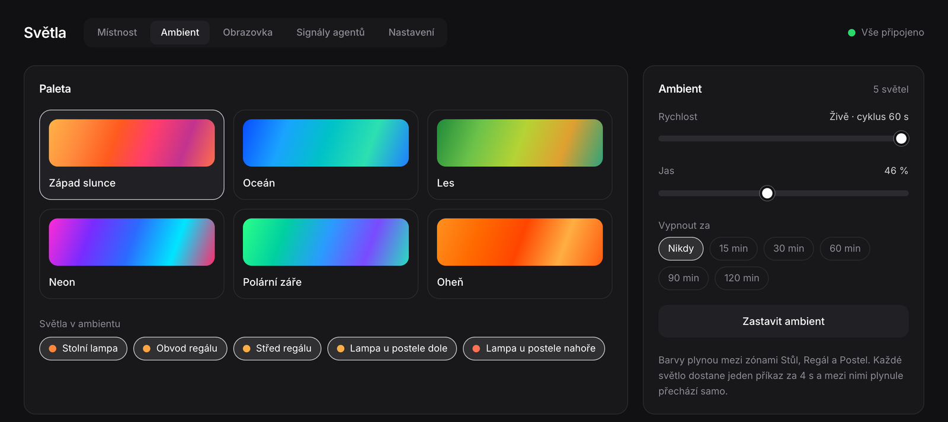948x422 pixels.
Task: Set auto-off to Nikdy
Action: coord(681,249)
